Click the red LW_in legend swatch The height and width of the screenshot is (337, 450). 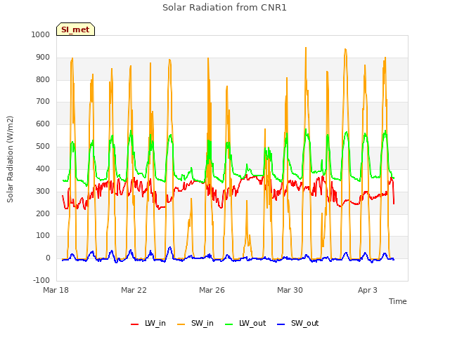point(134,324)
